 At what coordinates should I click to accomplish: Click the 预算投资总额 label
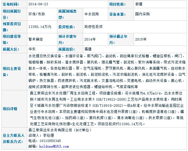pos(12,27)
